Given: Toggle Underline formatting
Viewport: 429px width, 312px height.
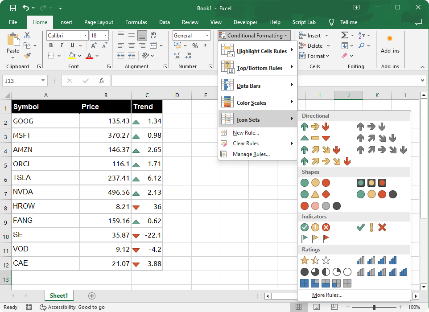Looking at the screenshot, I should click(72, 45).
